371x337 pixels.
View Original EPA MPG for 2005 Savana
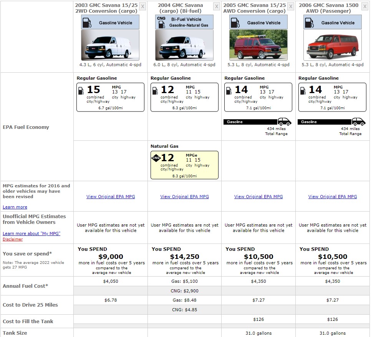(x=258, y=197)
